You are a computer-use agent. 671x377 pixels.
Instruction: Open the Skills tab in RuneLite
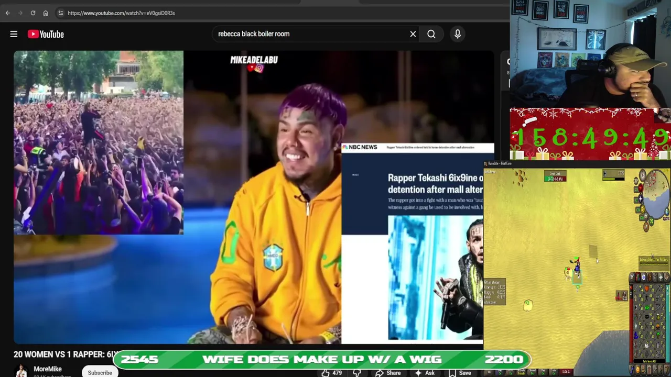(x=638, y=278)
